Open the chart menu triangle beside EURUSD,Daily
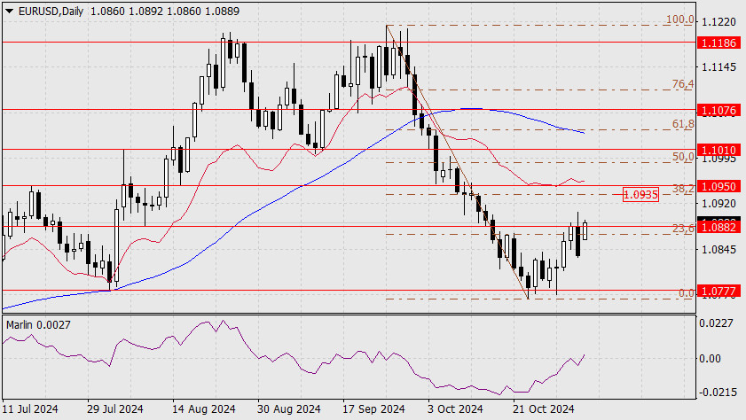Screen dimensions: 746x420 click(x=9, y=12)
